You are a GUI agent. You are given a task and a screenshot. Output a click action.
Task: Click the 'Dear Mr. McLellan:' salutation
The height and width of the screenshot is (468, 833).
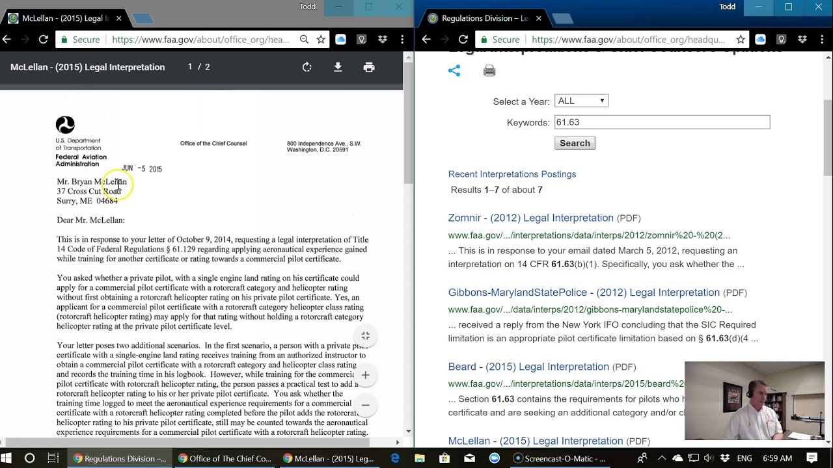(90, 220)
